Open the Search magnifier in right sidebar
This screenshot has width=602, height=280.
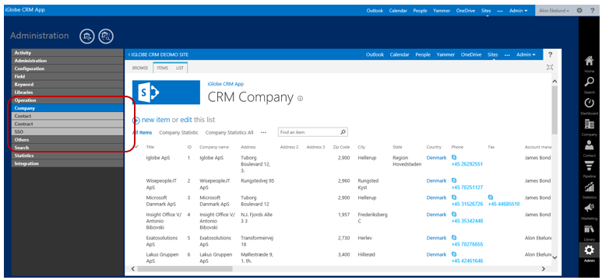[x=589, y=82]
